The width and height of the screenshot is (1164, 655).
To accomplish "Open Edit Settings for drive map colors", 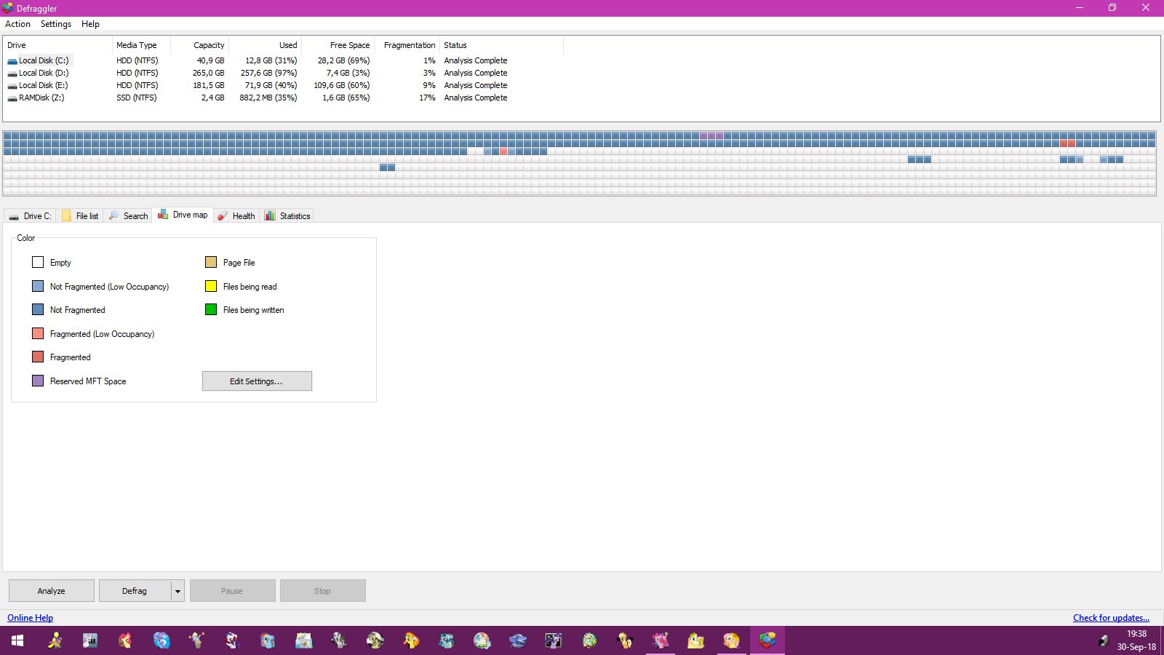I will click(257, 381).
